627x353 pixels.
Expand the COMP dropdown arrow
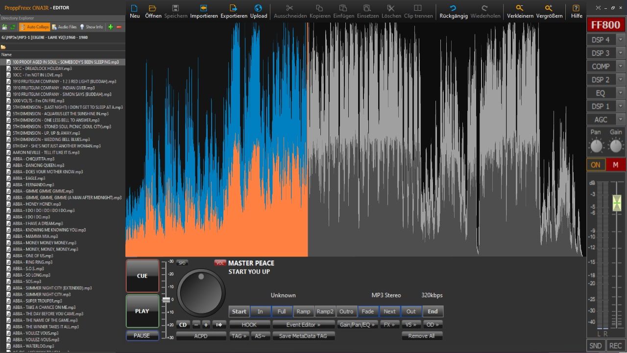click(621, 67)
